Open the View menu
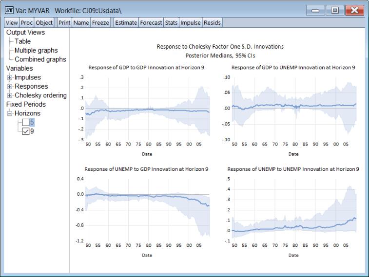Screen dimensions: 369x277 (12, 23)
